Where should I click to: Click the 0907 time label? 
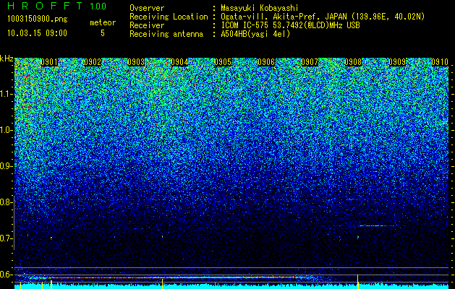(x=310, y=62)
